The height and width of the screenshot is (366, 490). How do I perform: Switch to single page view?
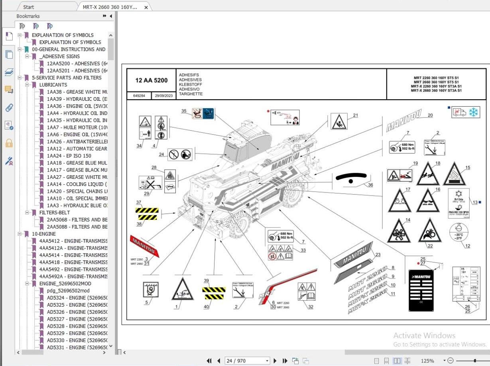pyautogui.click(x=377, y=361)
